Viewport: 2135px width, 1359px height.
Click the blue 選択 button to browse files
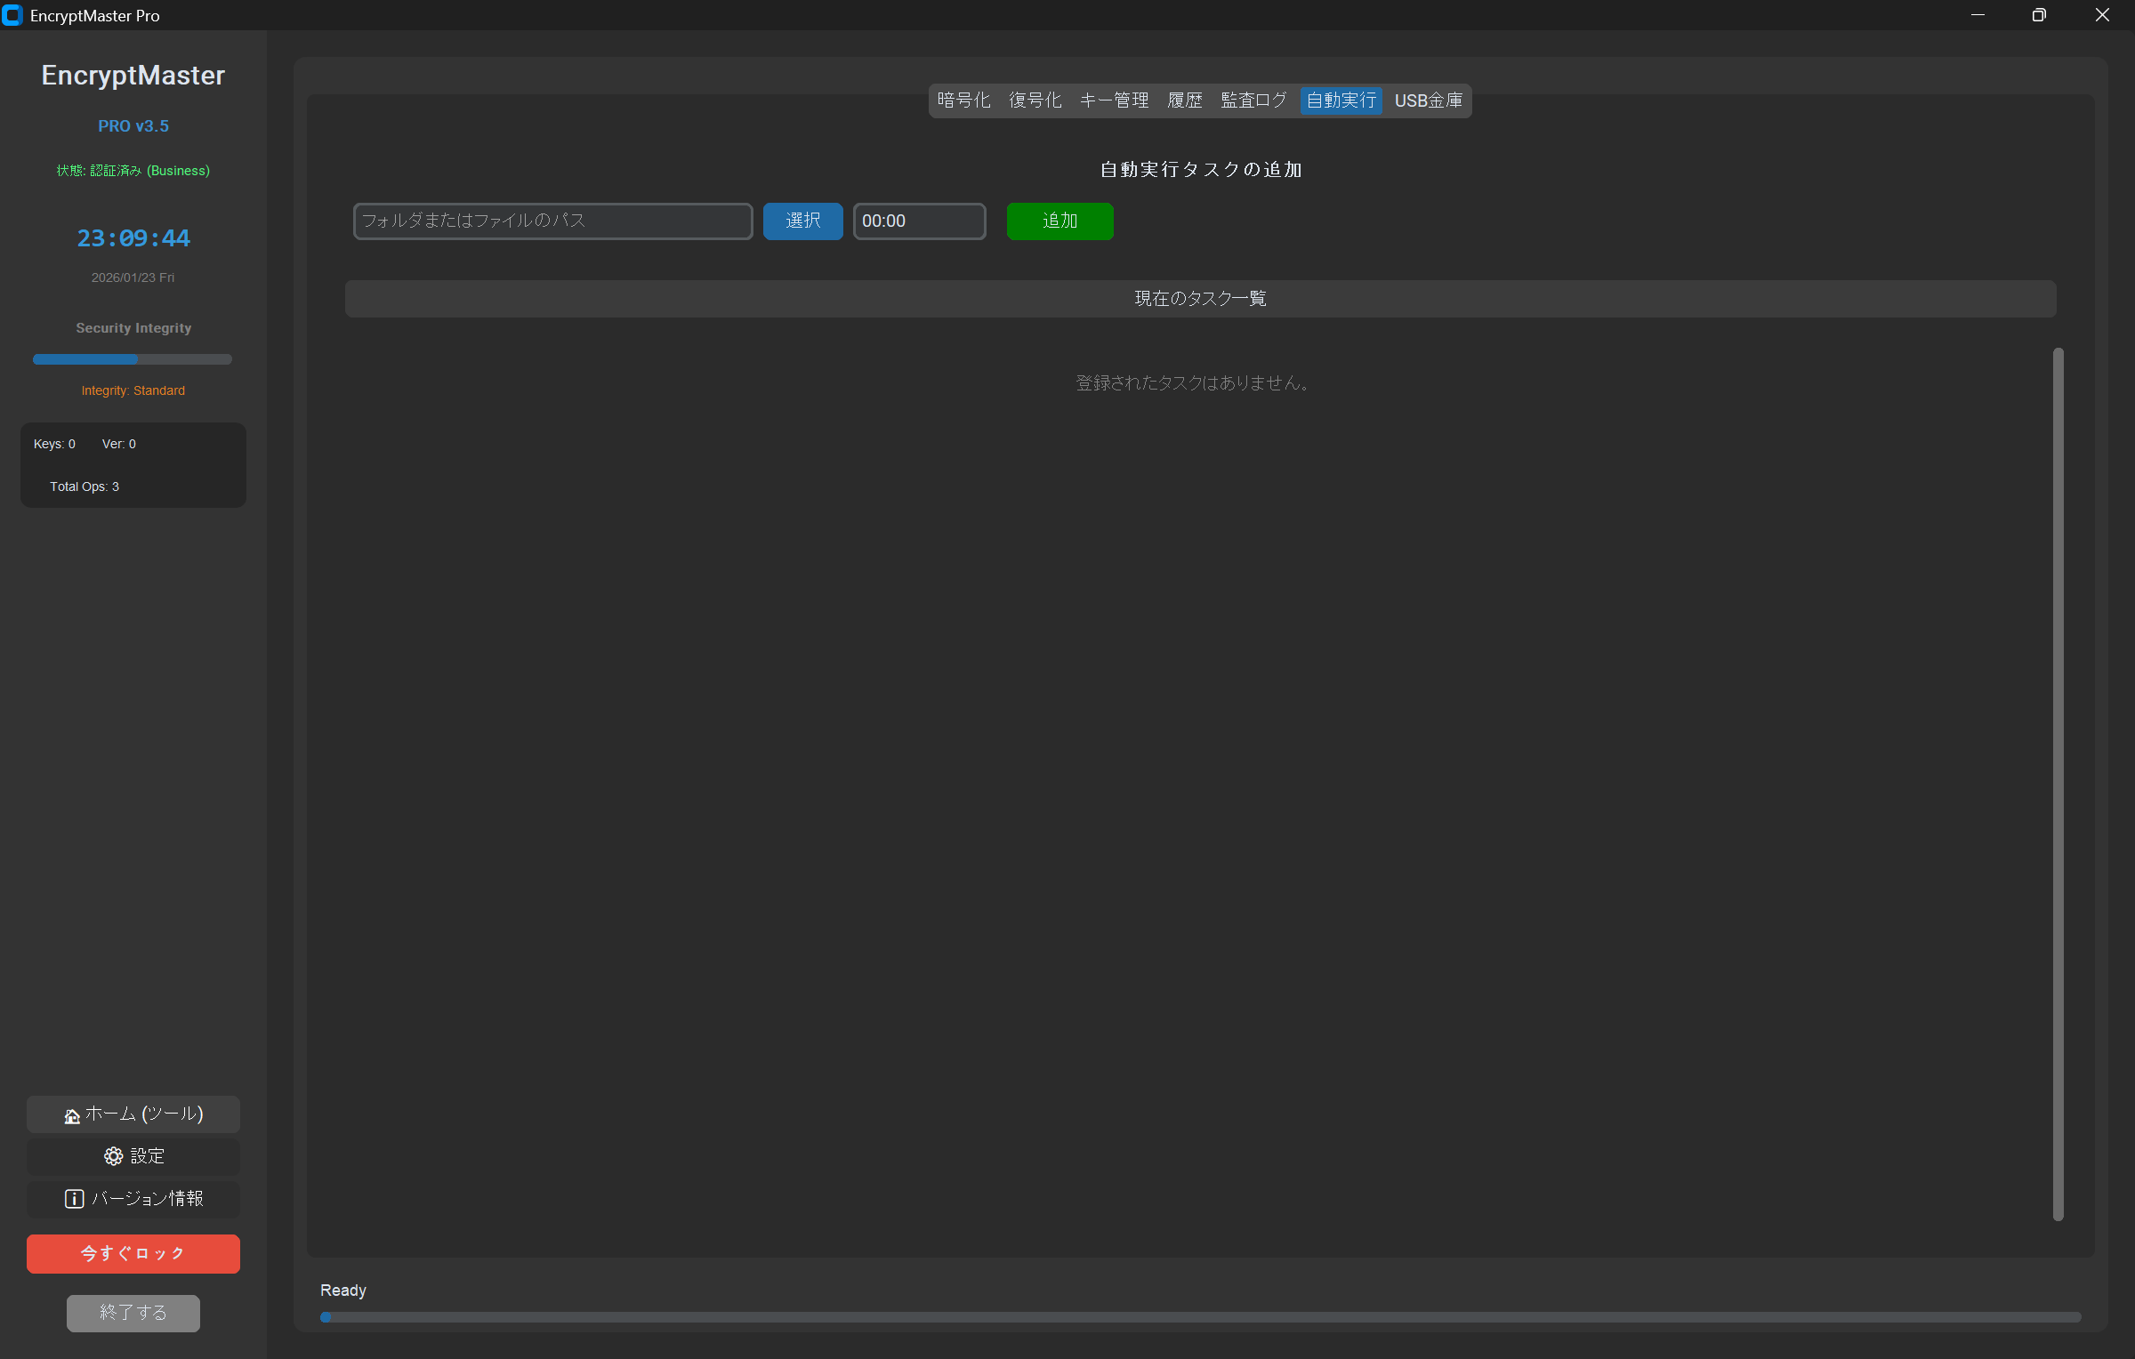pos(802,221)
